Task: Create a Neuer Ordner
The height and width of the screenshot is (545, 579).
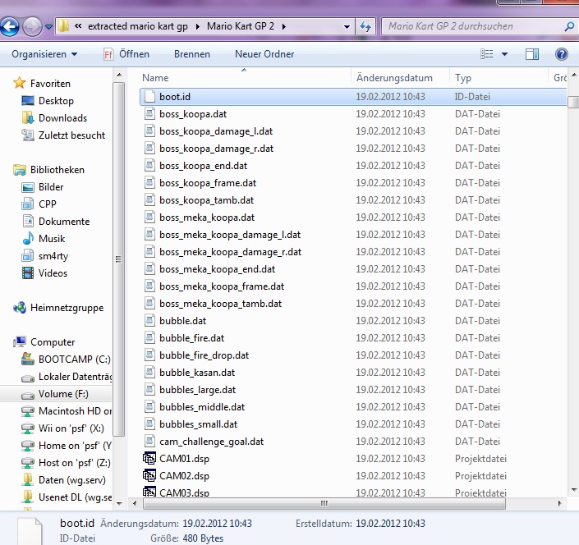Action: tap(264, 54)
